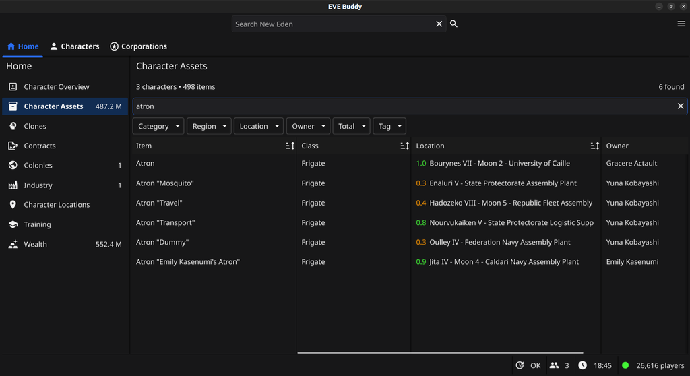This screenshot has height=376, width=690.
Task: Click the Home tab house icon
Action: coord(11,46)
